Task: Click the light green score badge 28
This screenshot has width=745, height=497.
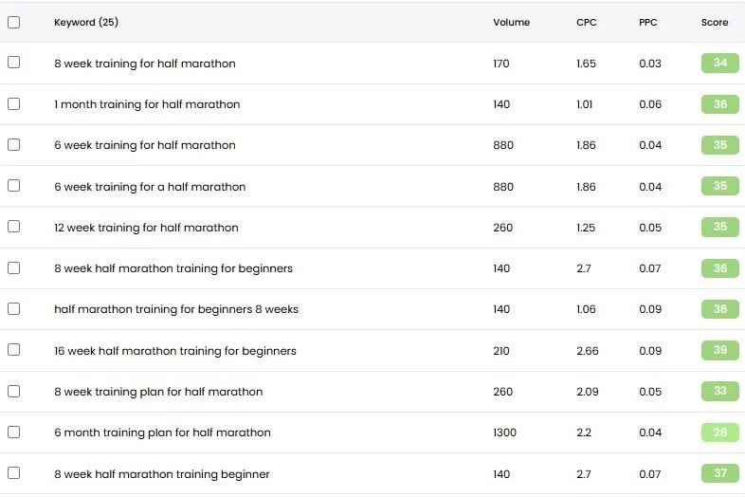Action: (x=720, y=433)
